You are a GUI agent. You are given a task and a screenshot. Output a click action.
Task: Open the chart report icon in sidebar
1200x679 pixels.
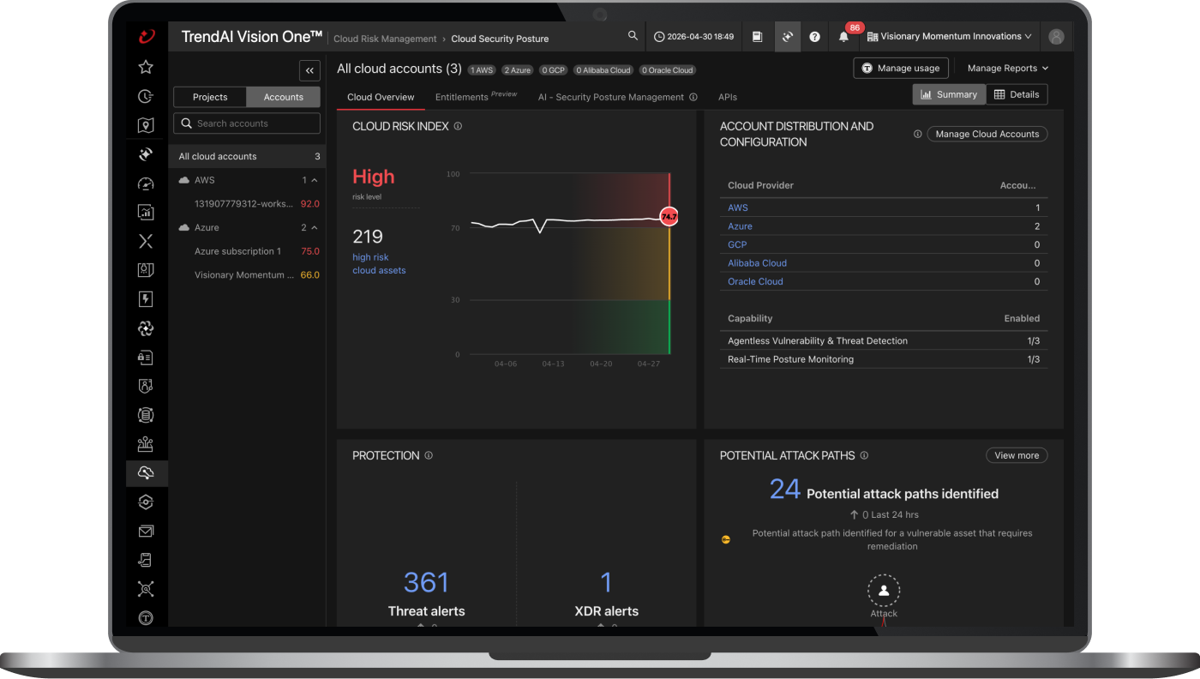146,212
